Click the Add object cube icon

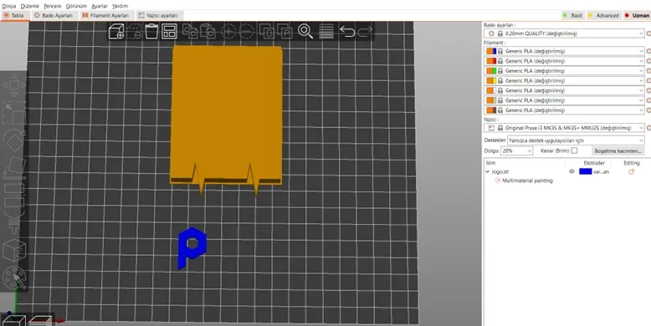coord(116,32)
